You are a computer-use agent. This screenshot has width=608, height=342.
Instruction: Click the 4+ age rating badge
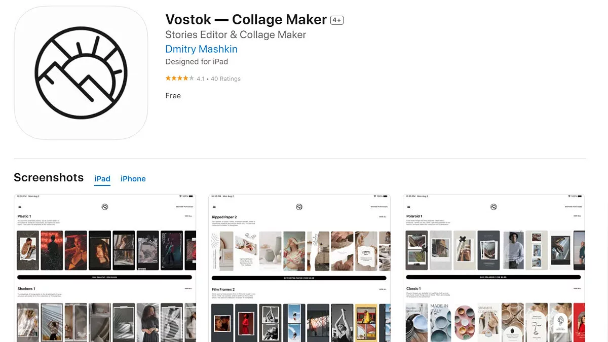pos(337,20)
